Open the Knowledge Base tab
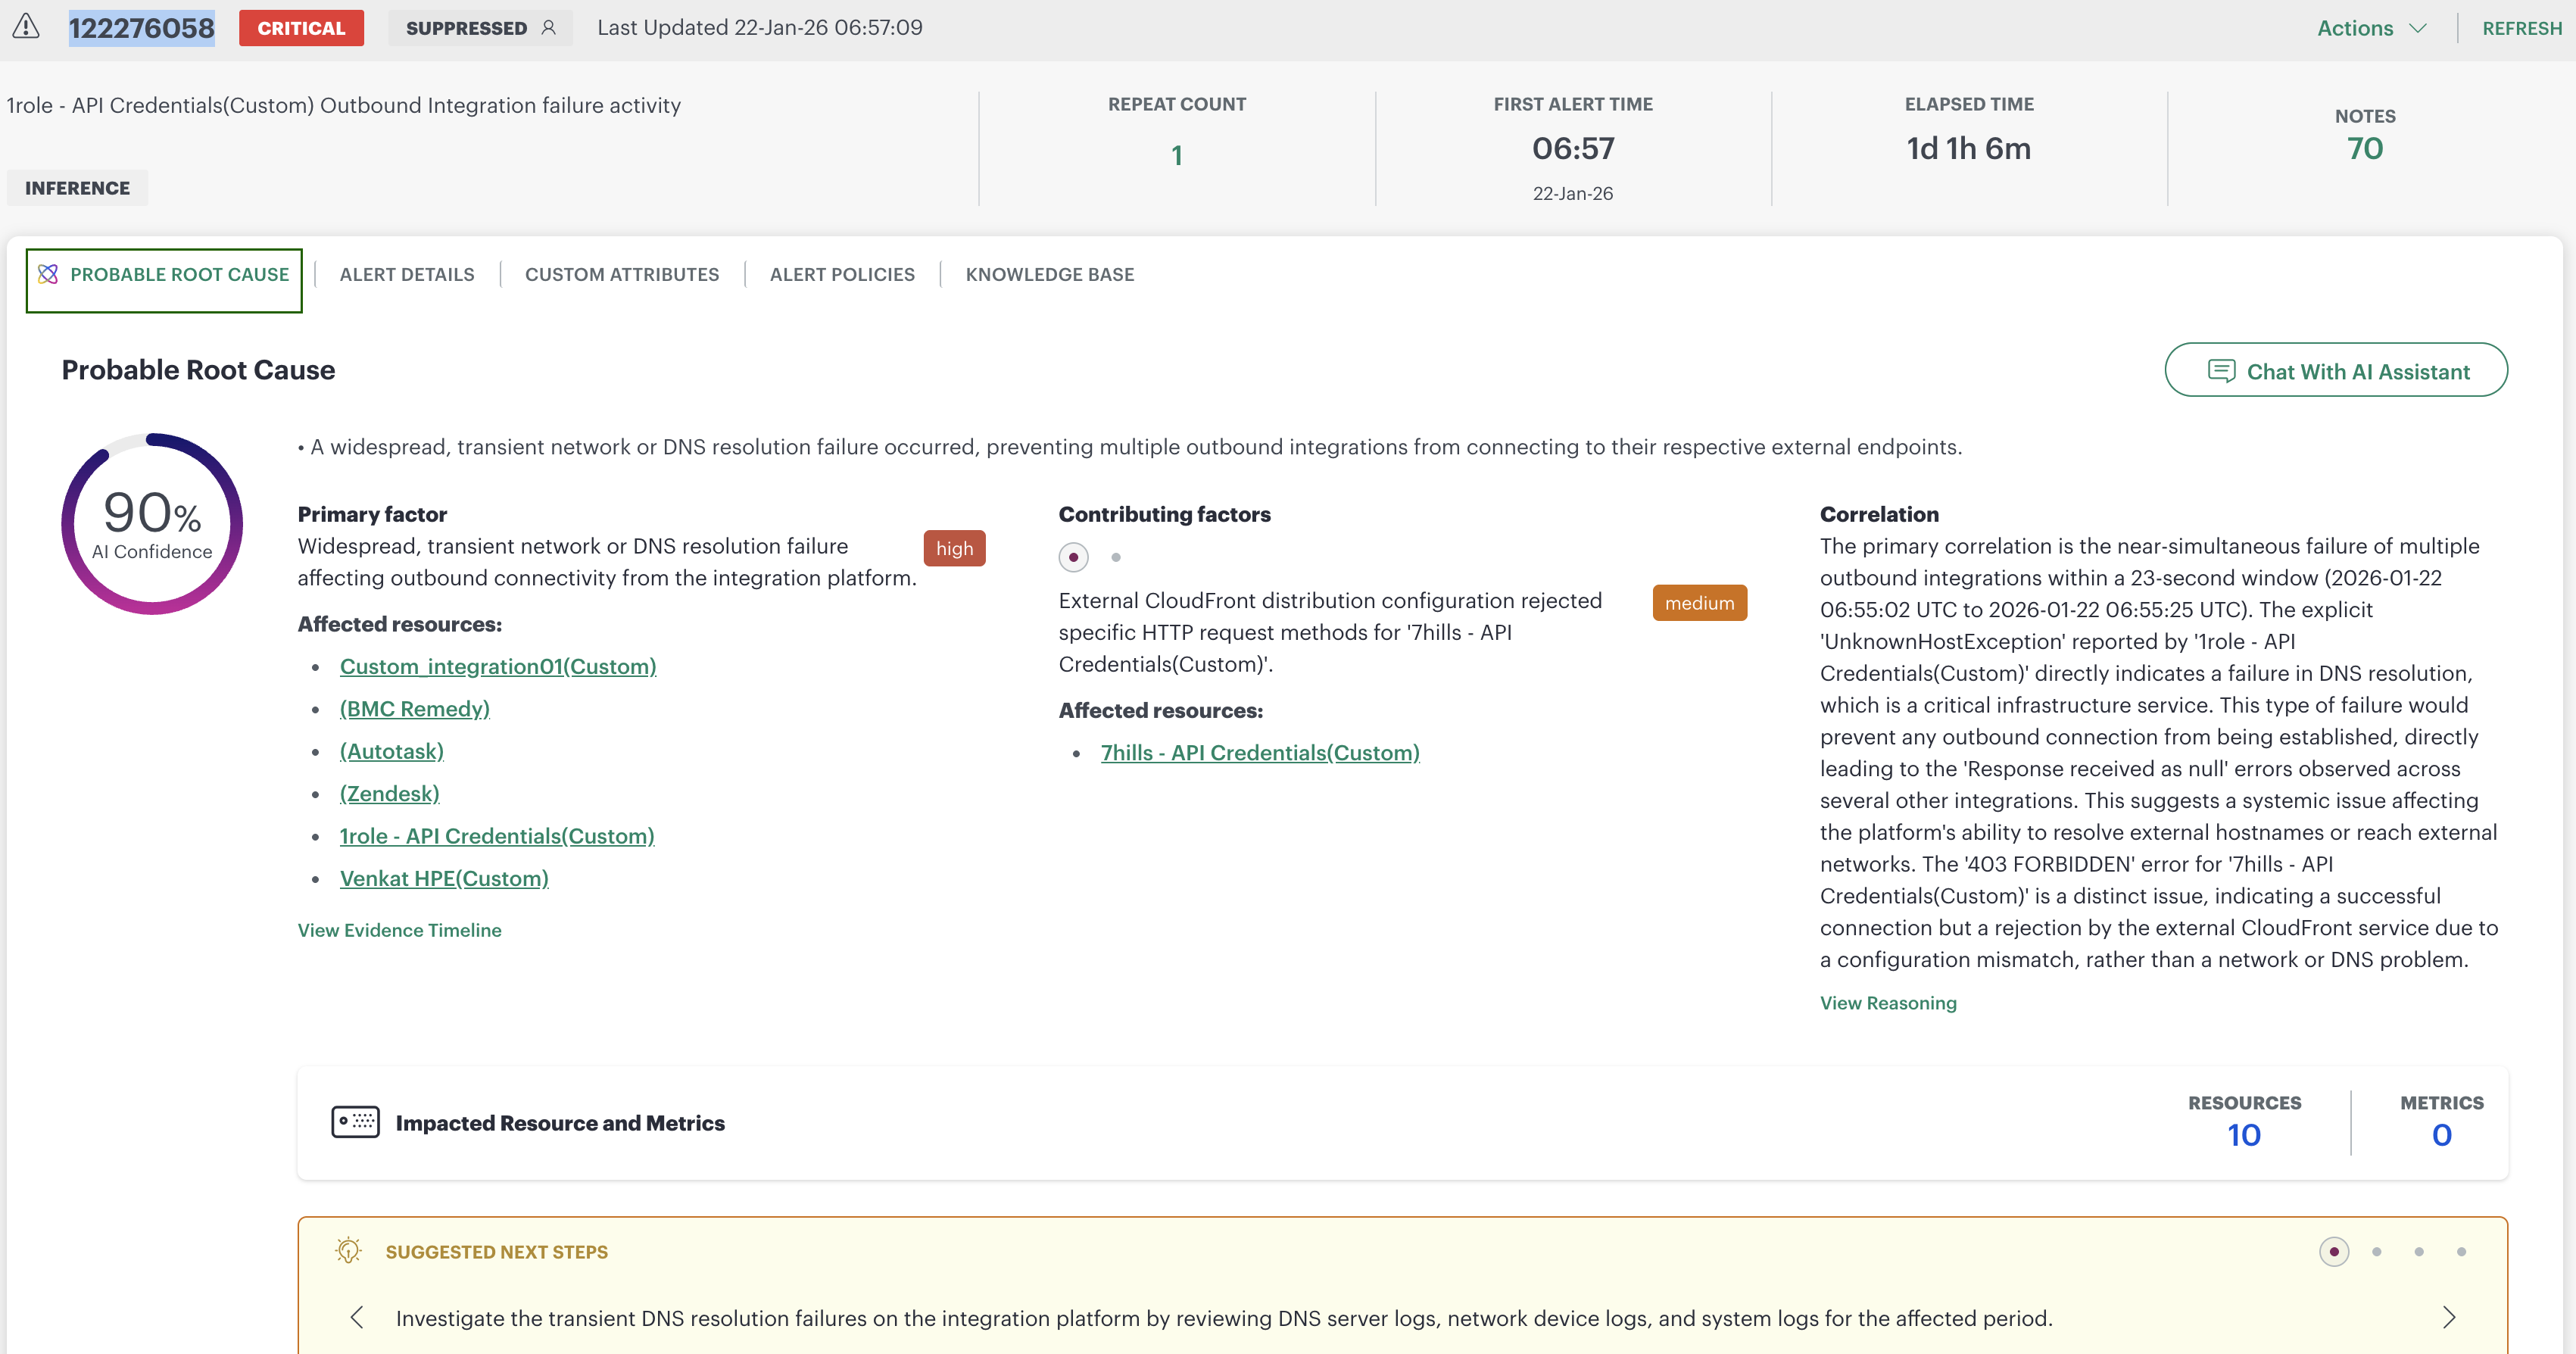2576x1354 pixels. click(1049, 274)
